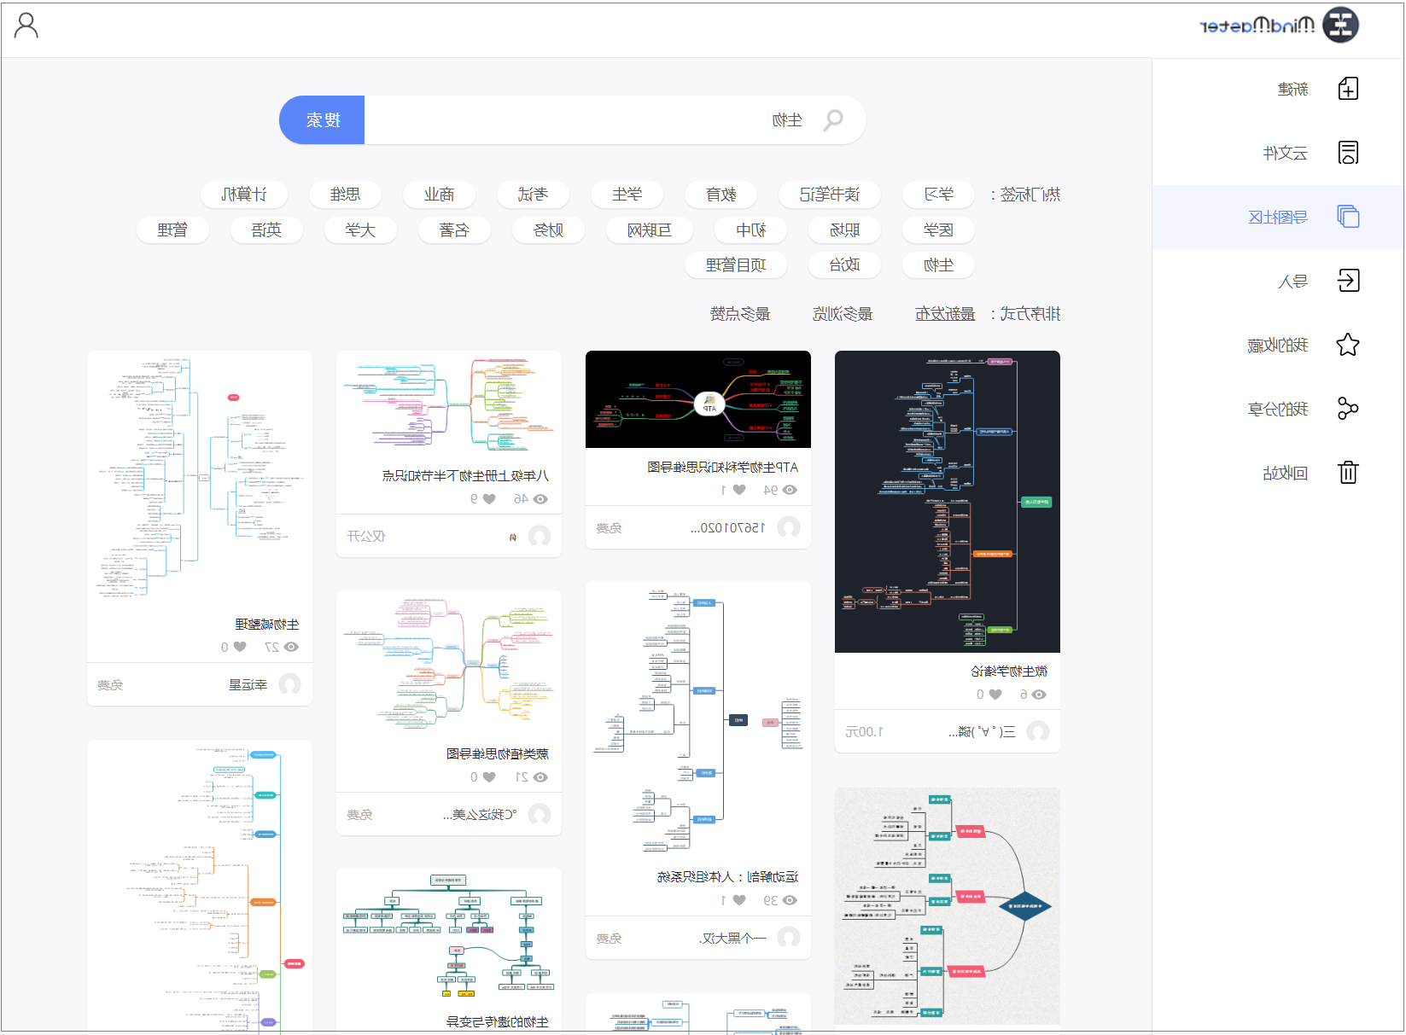This screenshot has height=1035, width=1406.
Task: Select the 互联网 hot tag
Action: pos(649,230)
